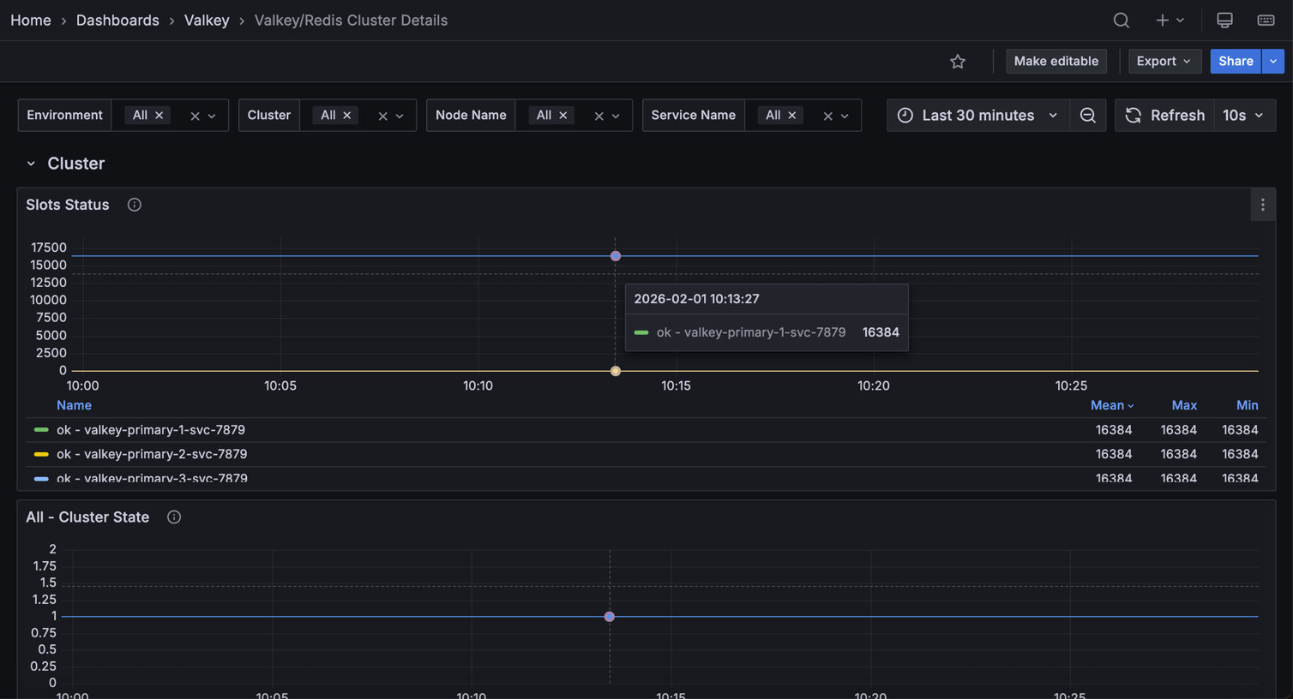Collapse the Cluster row

click(31, 163)
